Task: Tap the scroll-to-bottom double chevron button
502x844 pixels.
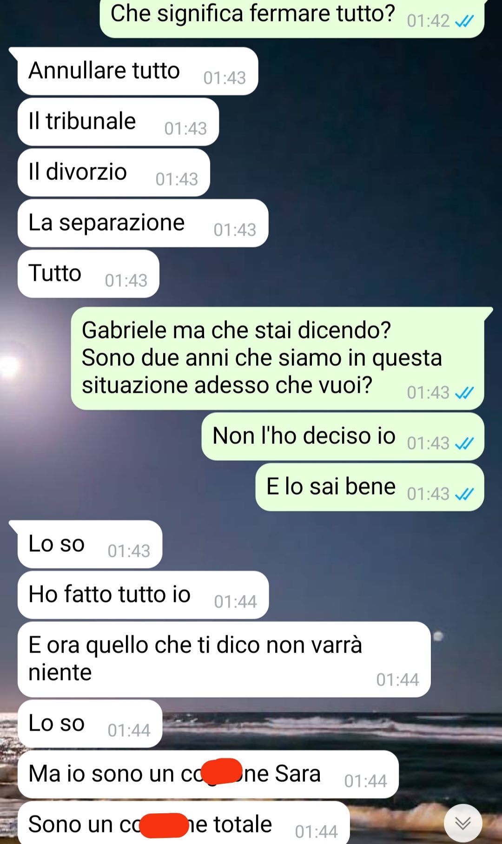Action: tap(463, 823)
